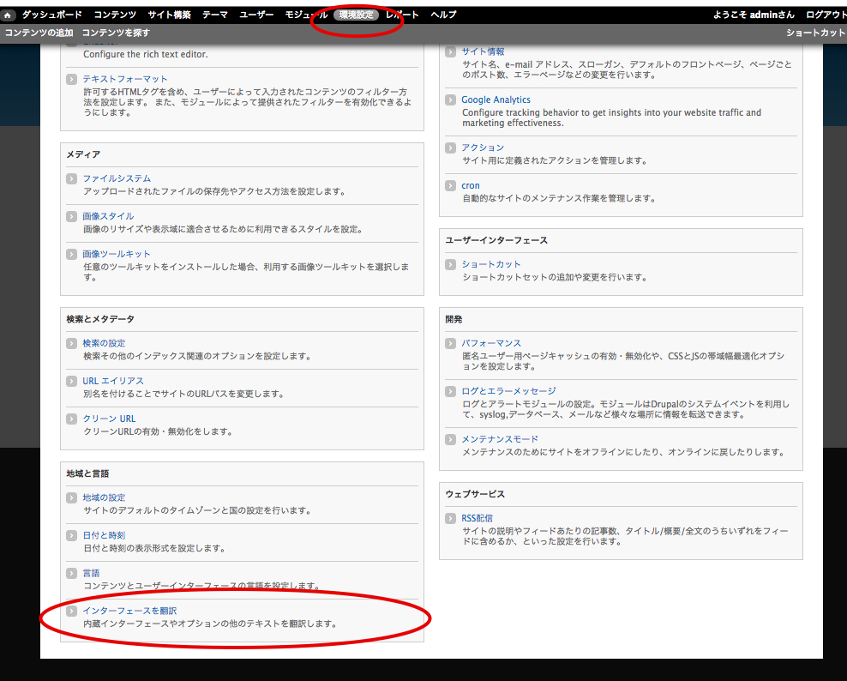This screenshot has height=681, width=847.
Task: Select コンテンツの追加 in the shortcut bar
Action: (x=39, y=31)
